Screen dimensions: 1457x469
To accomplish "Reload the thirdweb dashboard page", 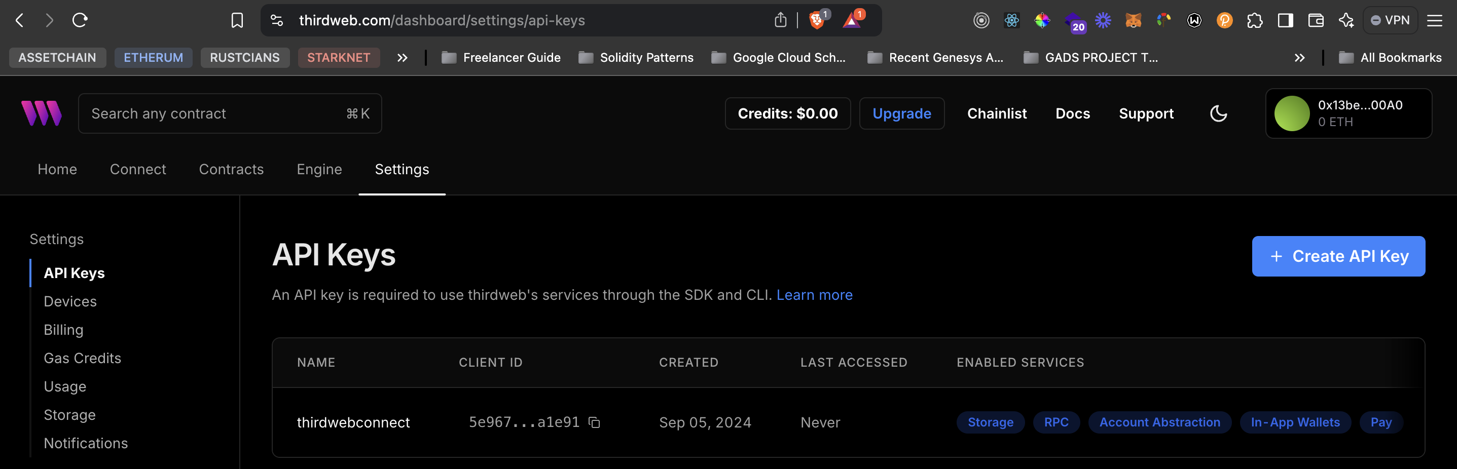I will tap(80, 20).
